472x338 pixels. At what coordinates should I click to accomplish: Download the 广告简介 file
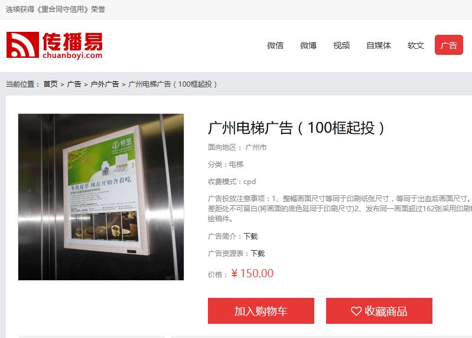coord(250,237)
